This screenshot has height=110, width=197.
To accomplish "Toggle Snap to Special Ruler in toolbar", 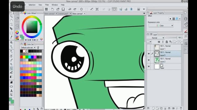I will (126, 9).
